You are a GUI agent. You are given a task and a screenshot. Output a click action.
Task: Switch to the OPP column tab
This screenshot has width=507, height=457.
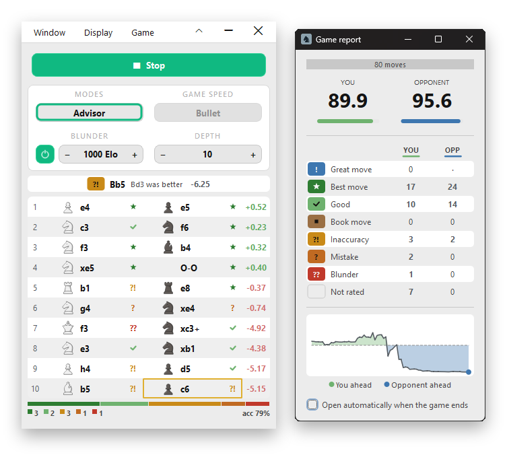(452, 151)
